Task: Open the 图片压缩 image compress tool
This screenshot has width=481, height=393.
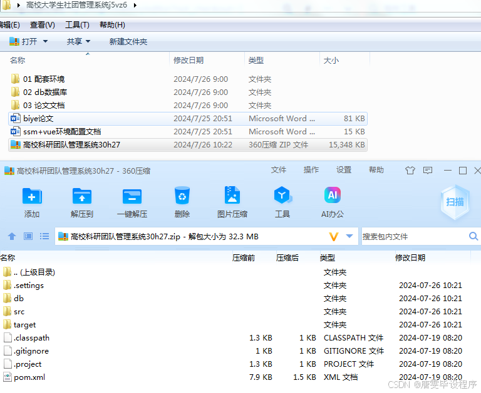Action: [x=232, y=195]
